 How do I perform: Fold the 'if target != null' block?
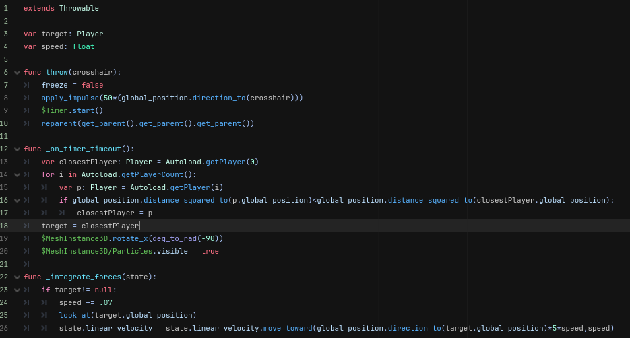pyautogui.click(x=17, y=290)
